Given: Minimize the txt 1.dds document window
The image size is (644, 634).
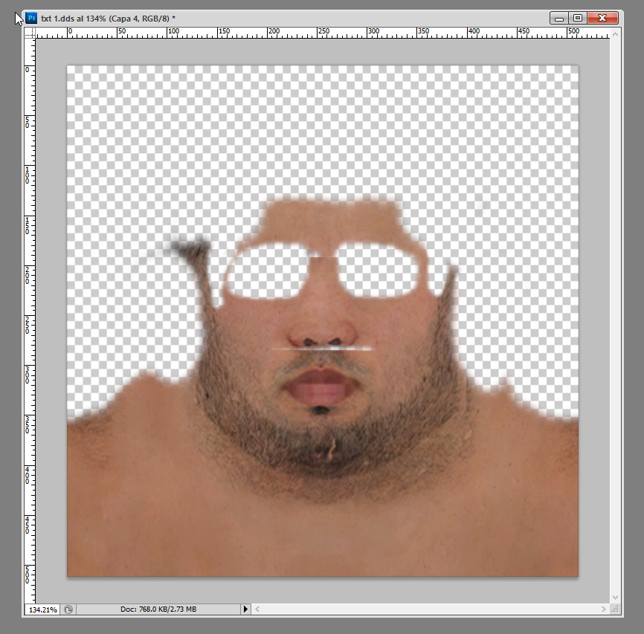Looking at the screenshot, I should 559,18.
